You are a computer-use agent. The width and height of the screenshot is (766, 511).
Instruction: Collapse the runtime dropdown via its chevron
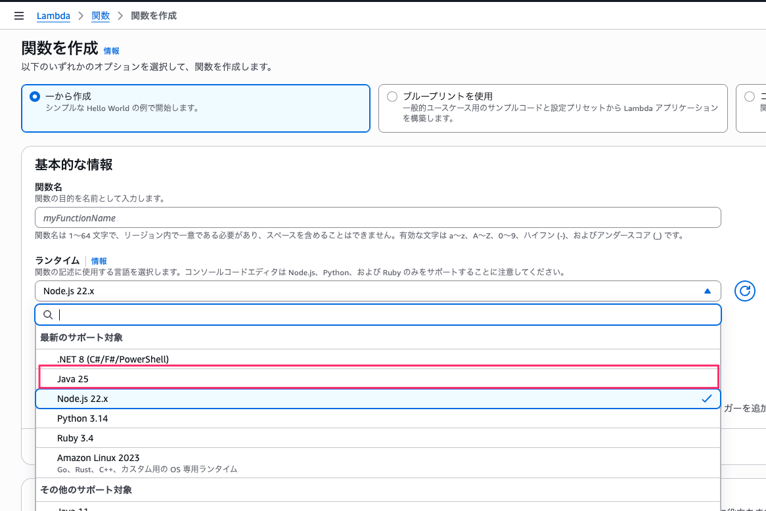pyautogui.click(x=708, y=290)
